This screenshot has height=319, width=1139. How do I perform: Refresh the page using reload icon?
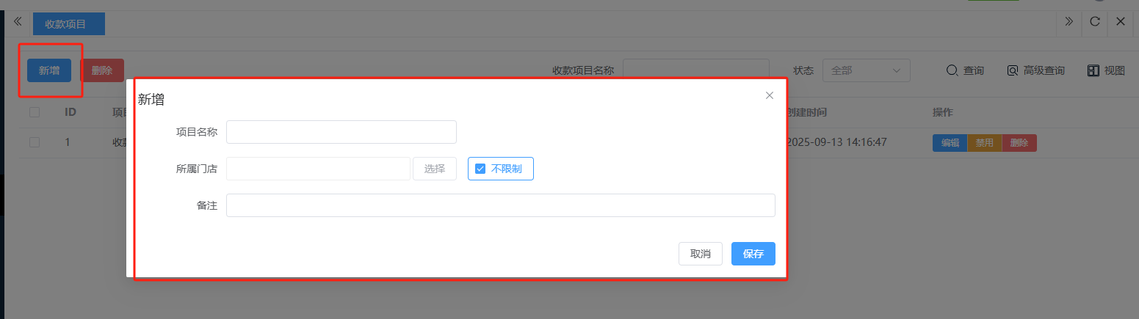tap(1094, 22)
